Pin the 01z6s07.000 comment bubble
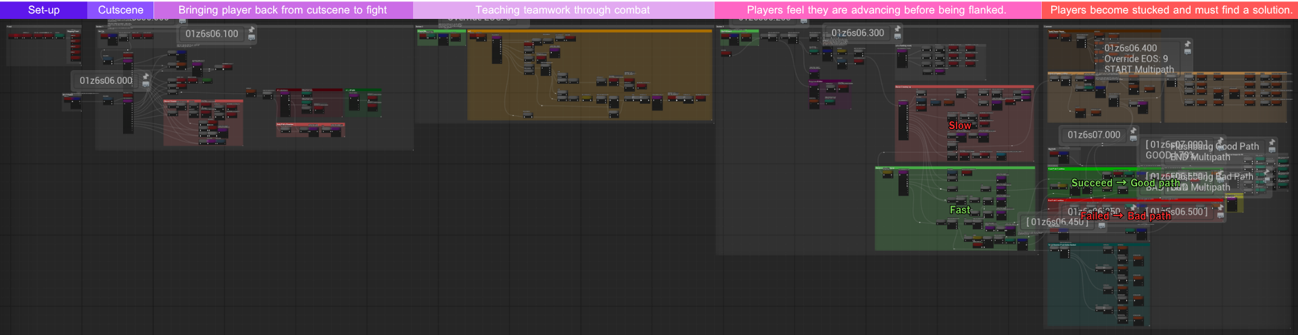The width and height of the screenshot is (1298, 335). (1134, 131)
